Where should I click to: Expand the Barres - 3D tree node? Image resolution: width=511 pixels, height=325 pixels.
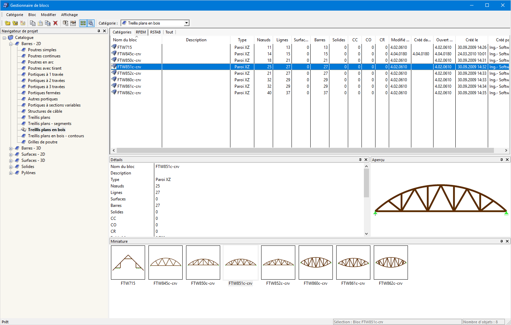tap(11, 149)
